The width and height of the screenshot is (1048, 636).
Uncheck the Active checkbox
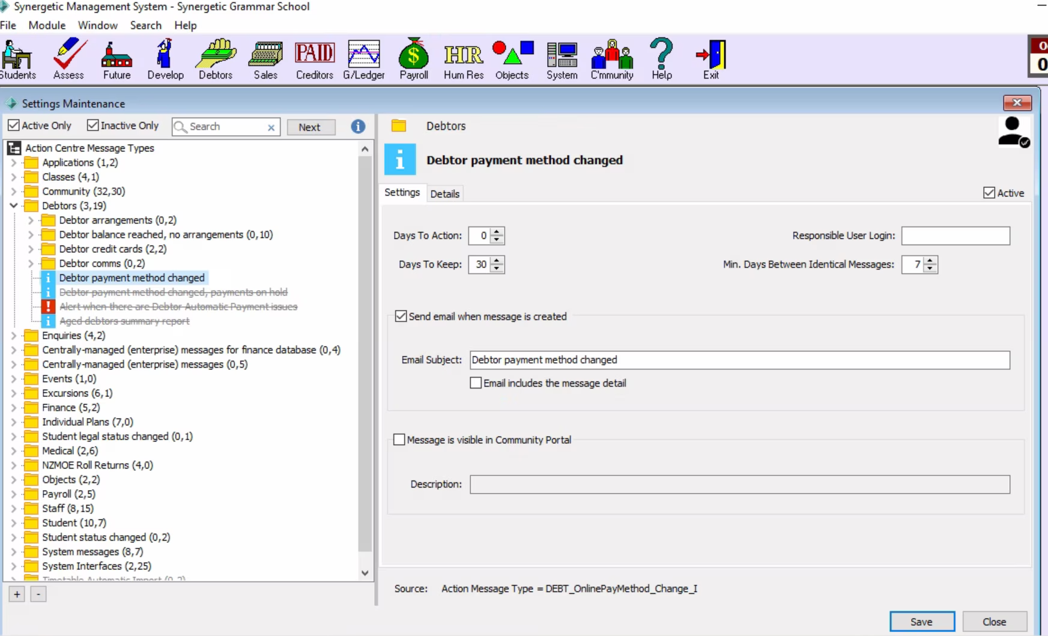(x=989, y=193)
